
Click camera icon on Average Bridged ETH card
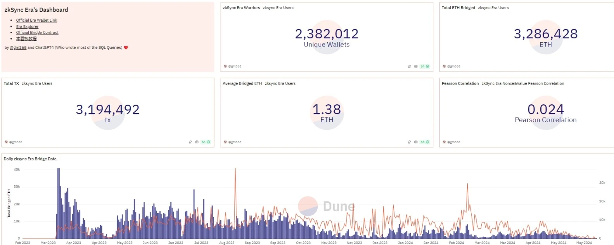point(416,142)
